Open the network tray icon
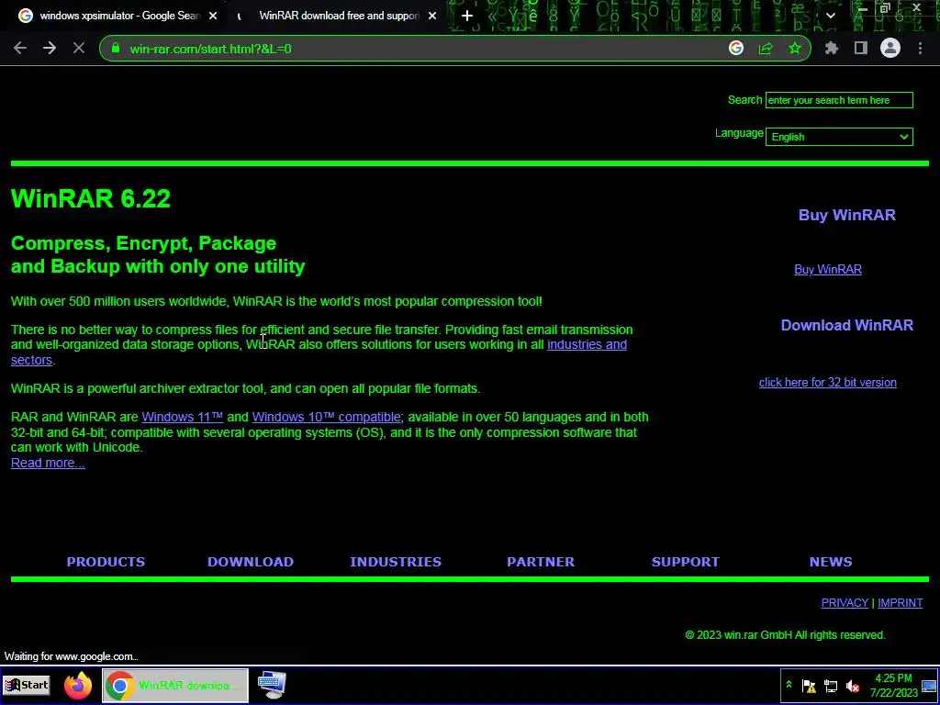The width and height of the screenshot is (940, 705). tap(830, 686)
